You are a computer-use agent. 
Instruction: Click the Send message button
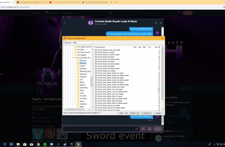(158, 129)
